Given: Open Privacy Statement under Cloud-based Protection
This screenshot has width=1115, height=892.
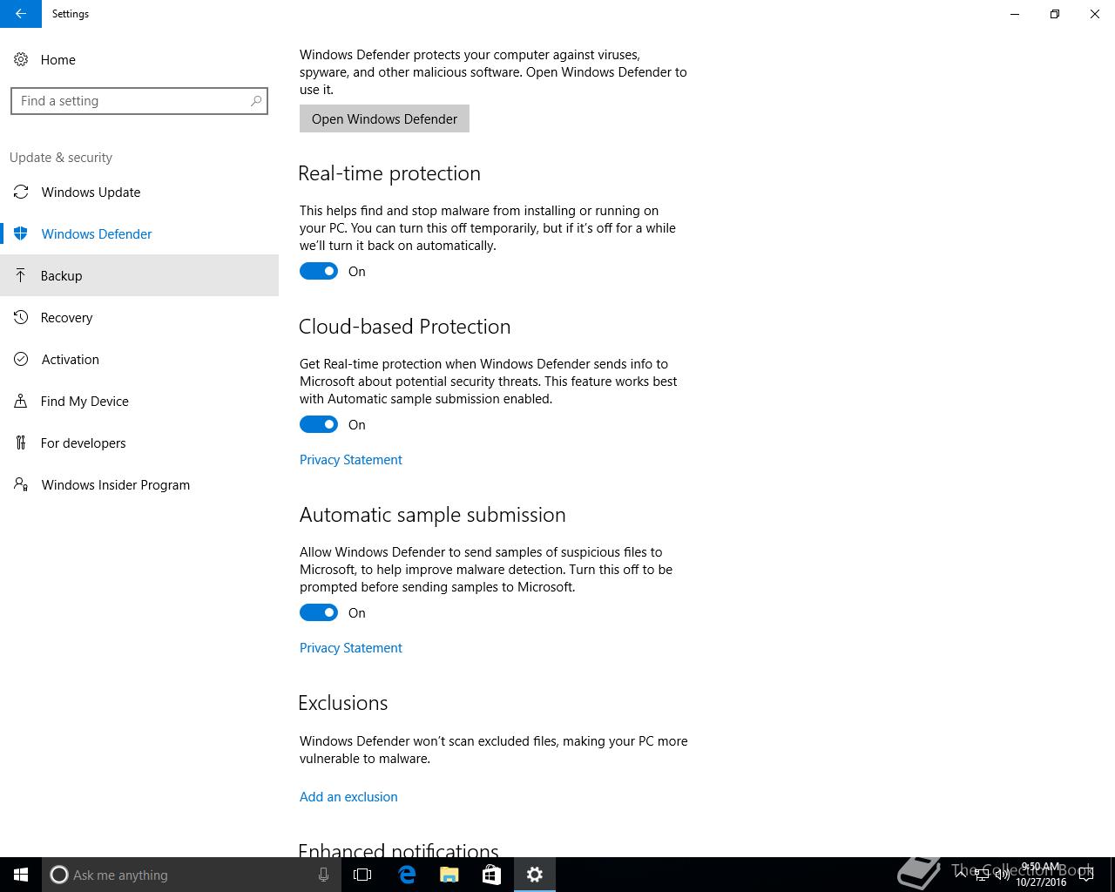Looking at the screenshot, I should (x=351, y=460).
